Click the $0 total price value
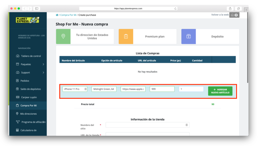This screenshot has width=258, height=146. pyautogui.click(x=213, y=104)
